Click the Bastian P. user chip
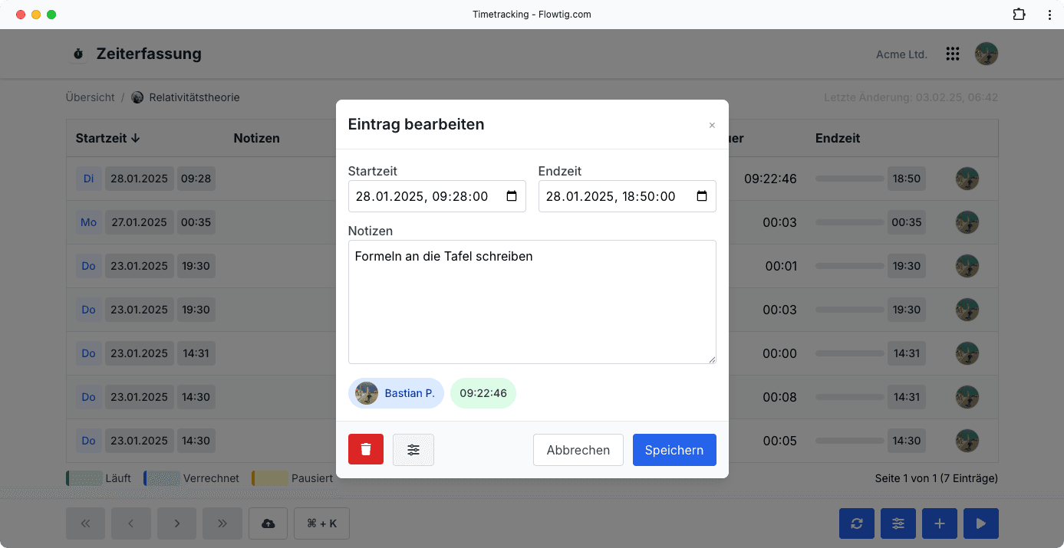Image resolution: width=1064 pixels, height=548 pixels. pyautogui.click(x=396, y=393)
